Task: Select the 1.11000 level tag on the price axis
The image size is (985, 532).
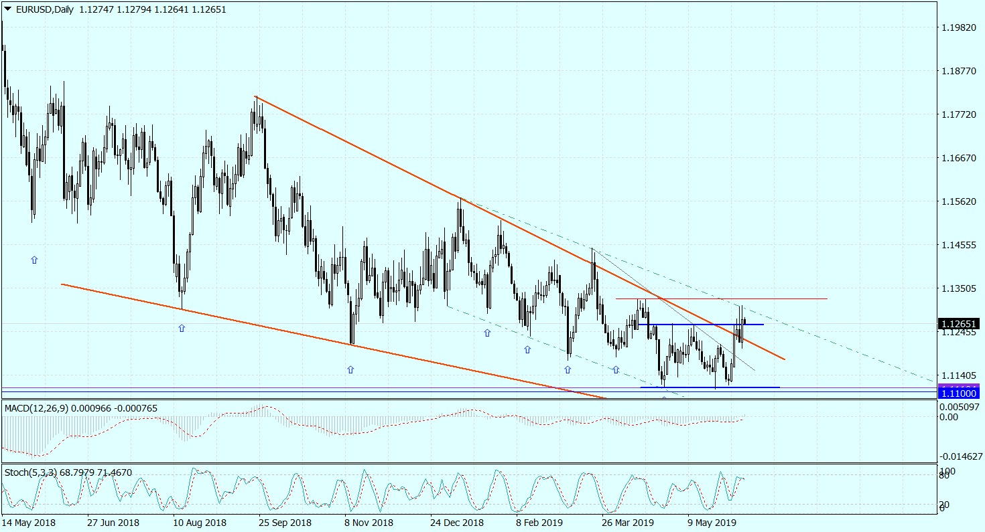Action: (958, 395)
